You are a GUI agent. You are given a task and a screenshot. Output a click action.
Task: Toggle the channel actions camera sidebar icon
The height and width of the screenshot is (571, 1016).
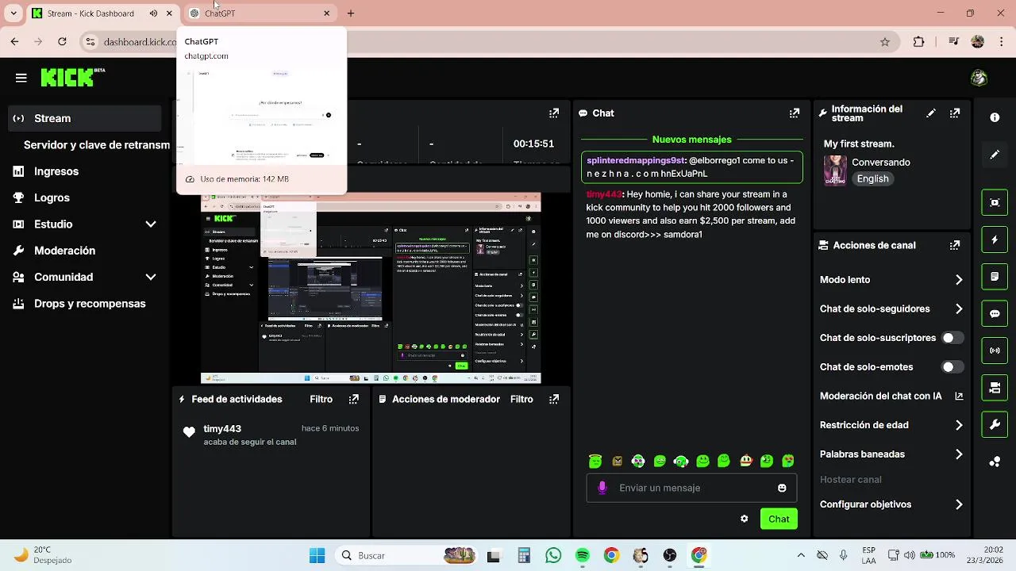[995, 388]
